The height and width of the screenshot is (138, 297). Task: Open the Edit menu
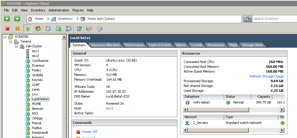tap(15, 10)
